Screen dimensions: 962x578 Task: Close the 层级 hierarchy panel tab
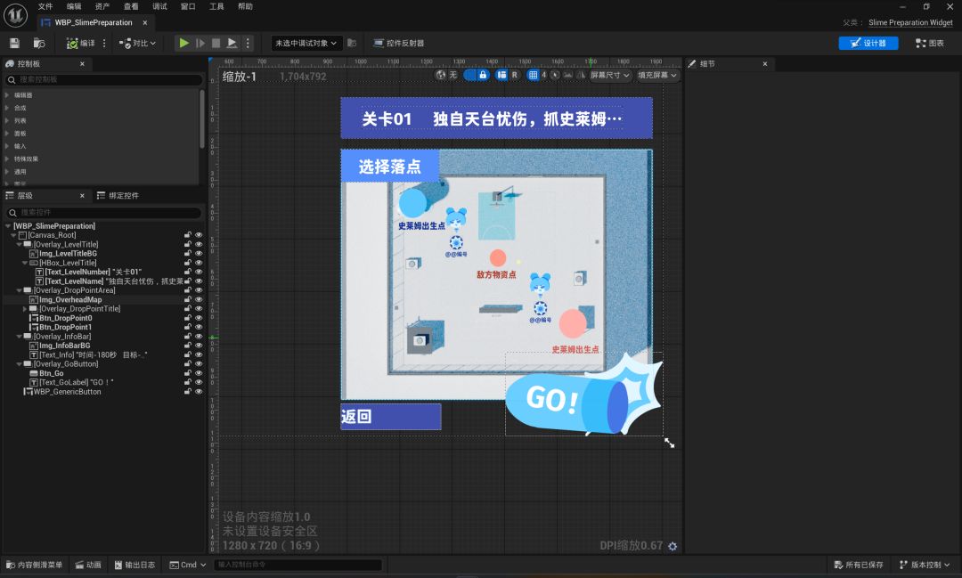coord(82,196)
